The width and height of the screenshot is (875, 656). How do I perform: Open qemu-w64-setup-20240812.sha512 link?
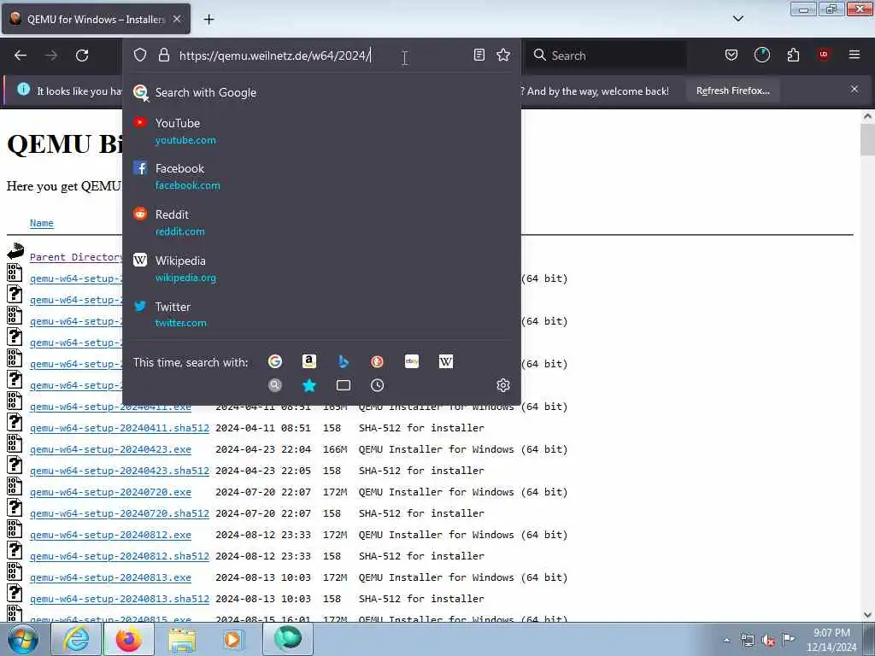click(x=120, y=556)
